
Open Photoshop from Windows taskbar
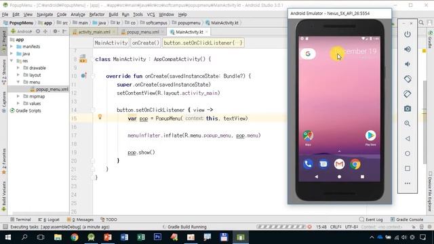pyautogui.click(x=157, y=237)
